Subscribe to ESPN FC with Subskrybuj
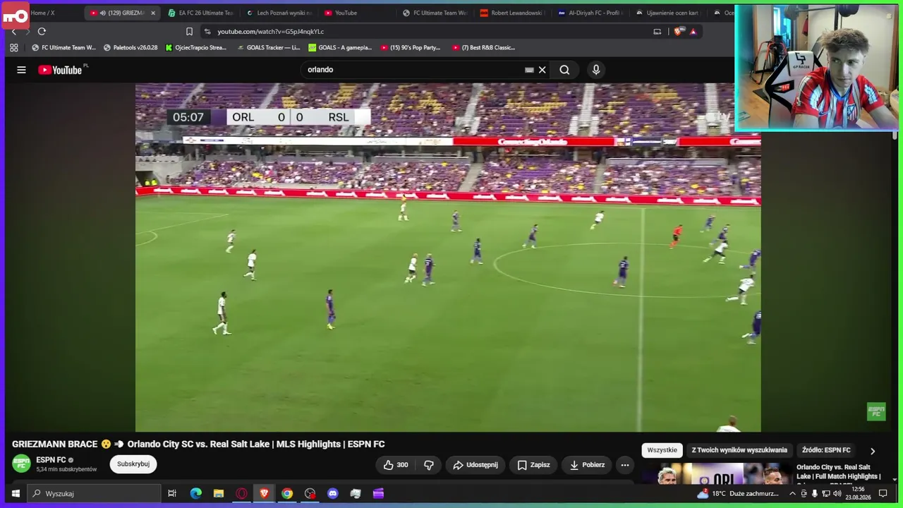Screen dimensions: 903x508 pyautogui.click(x=133, y=464)
